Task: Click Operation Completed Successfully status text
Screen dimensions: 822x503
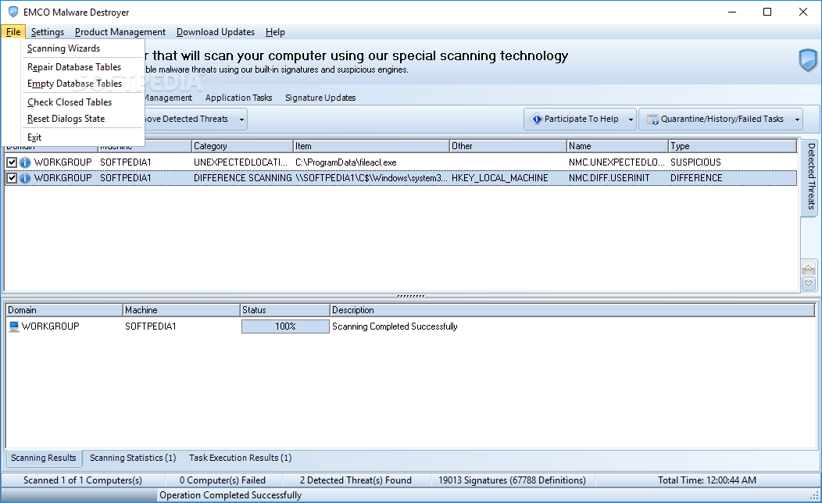Action: pos(231,495)
